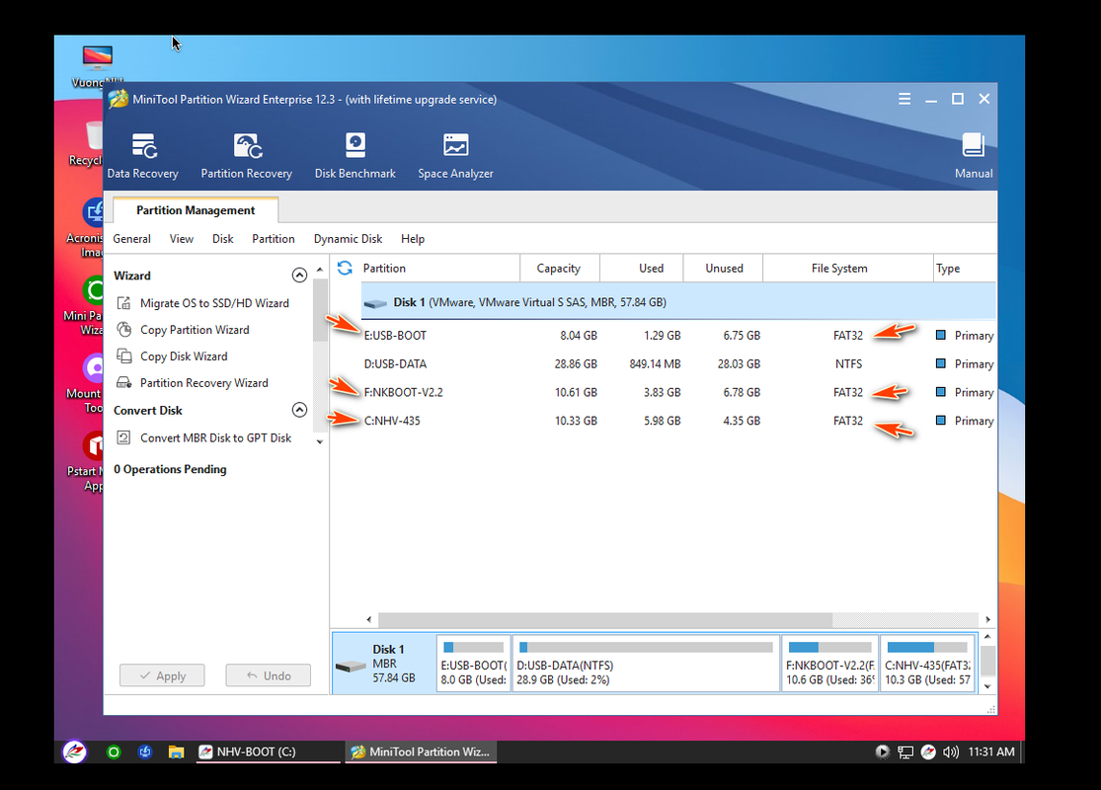1101x790 pixels.
Task: Click the disk map scroll down arrow
Action: [987, 686]
